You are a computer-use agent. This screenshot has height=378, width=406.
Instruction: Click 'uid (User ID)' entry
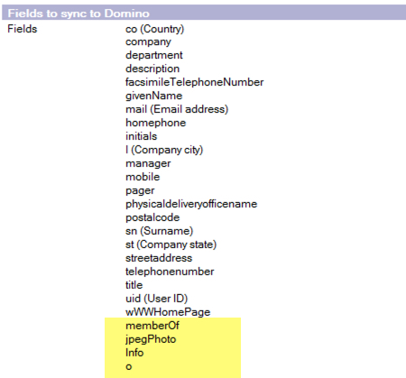click(x=156, y=299)
